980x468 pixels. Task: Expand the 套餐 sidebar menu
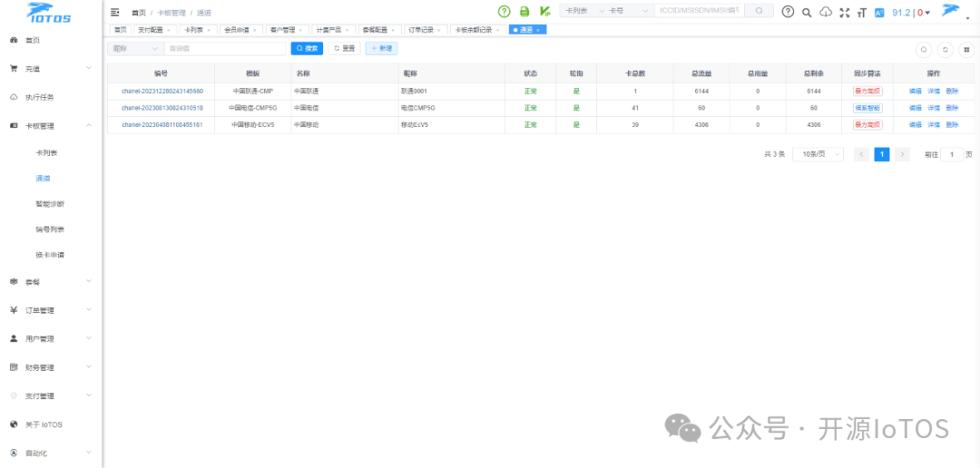51,282
